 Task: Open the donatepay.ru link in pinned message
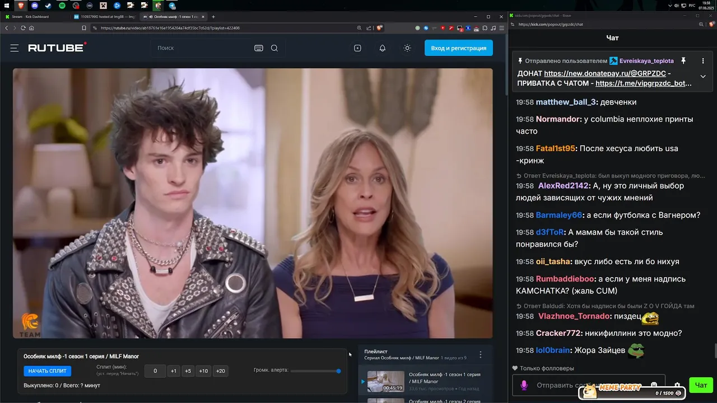point(605,73)
